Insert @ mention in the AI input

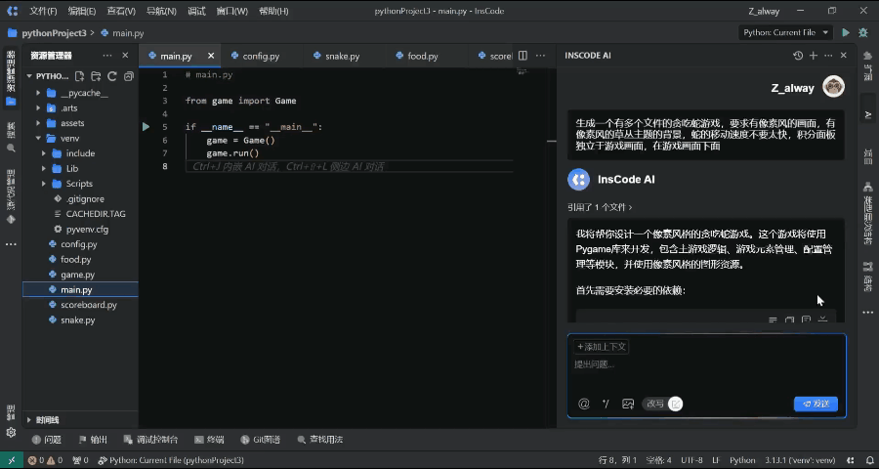[x=584, y=404]
